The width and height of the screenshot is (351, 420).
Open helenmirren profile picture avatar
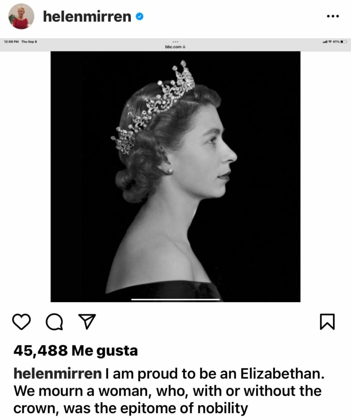(21, 16)
